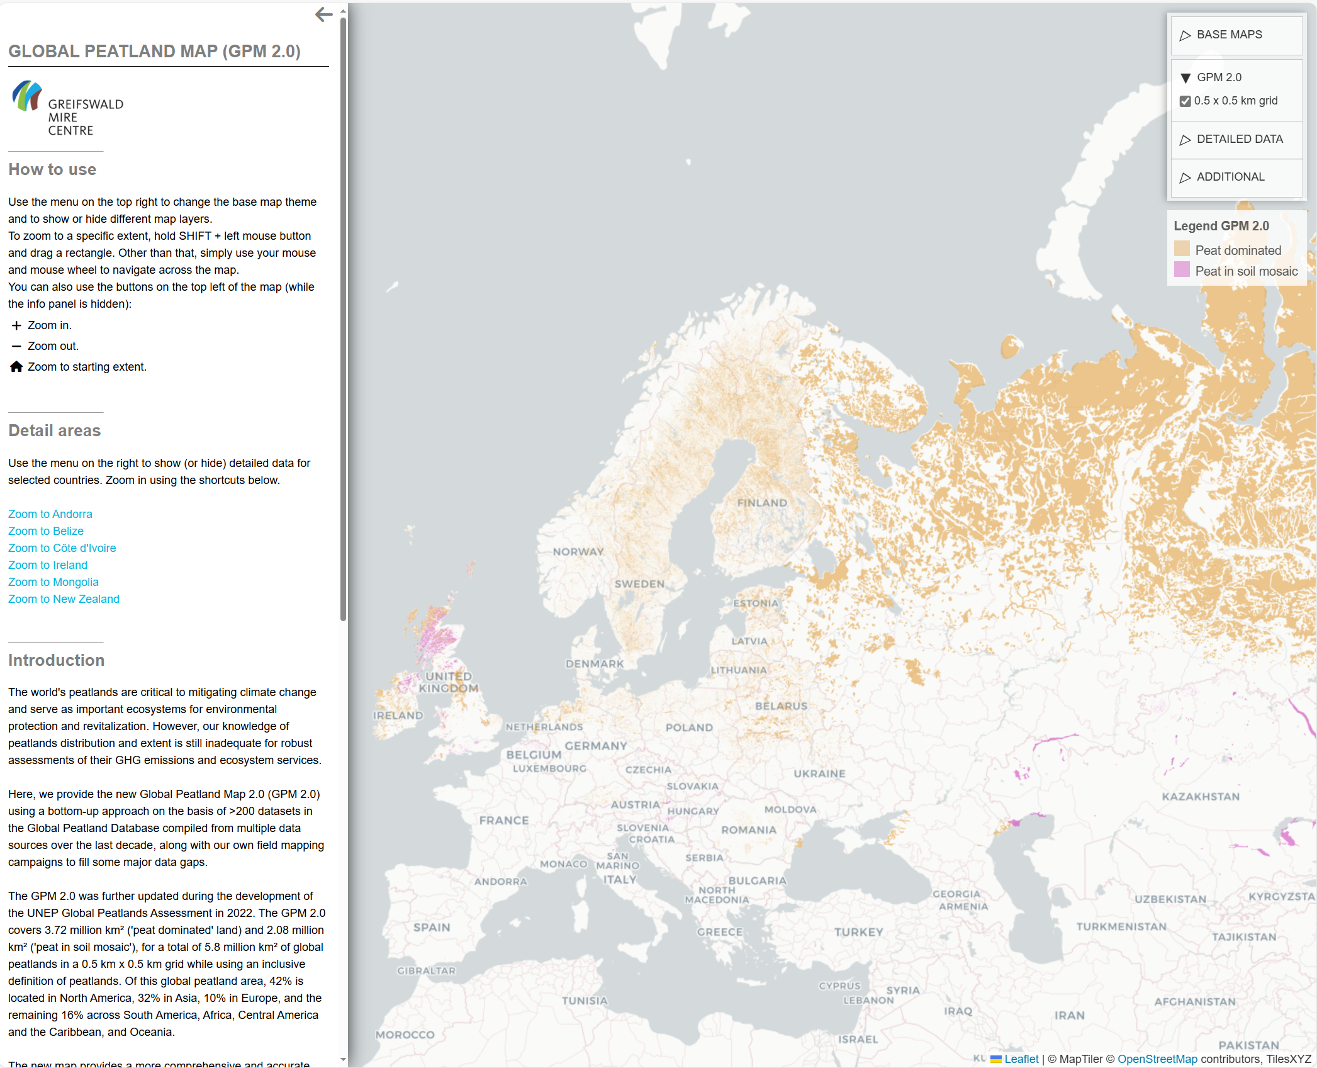Click the ADDITIONAL triangle icon
Screen dimensions: 1317x1068
(x=1185, y=177)
